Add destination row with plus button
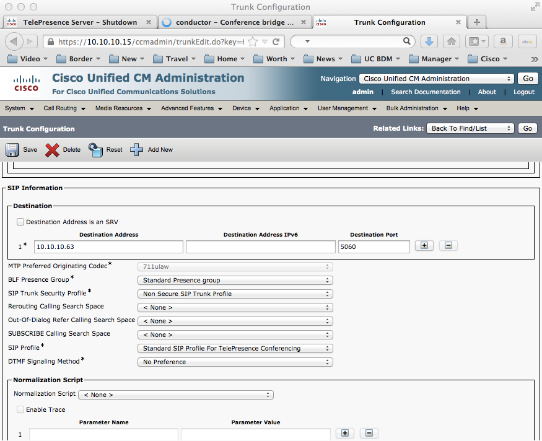 tap(424, 246)
